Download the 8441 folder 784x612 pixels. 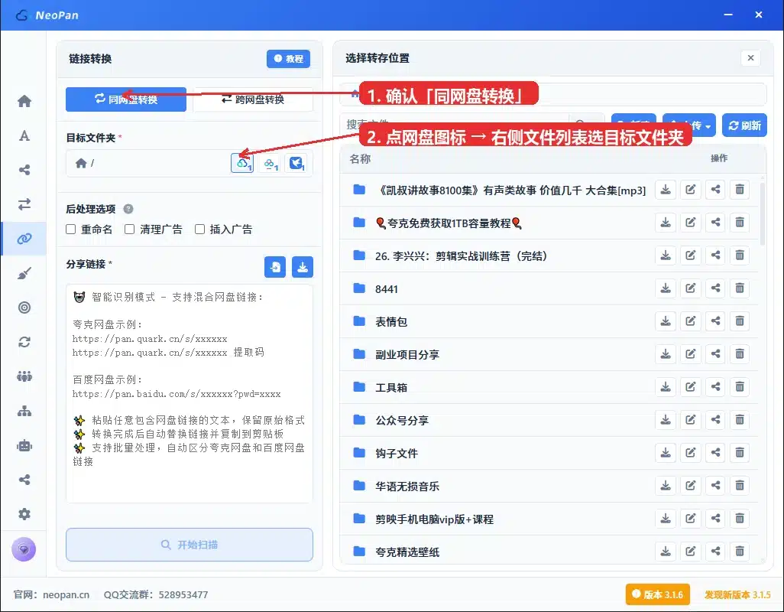tap(666, 288)
